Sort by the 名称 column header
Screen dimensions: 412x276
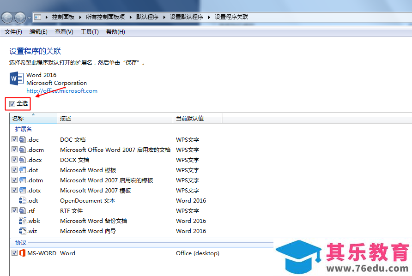click(x=33, y=119)
